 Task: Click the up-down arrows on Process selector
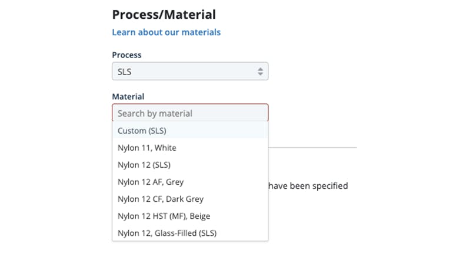pyautogui.click(x=260, y=72)
